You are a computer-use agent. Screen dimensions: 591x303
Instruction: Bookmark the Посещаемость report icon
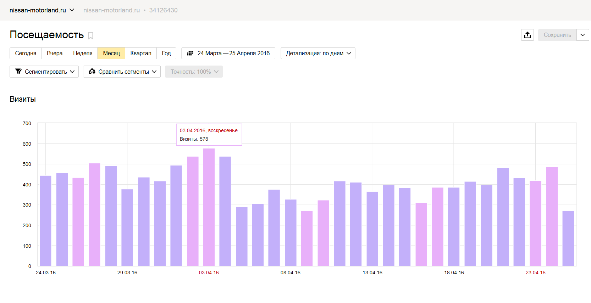tap(90, 36)
